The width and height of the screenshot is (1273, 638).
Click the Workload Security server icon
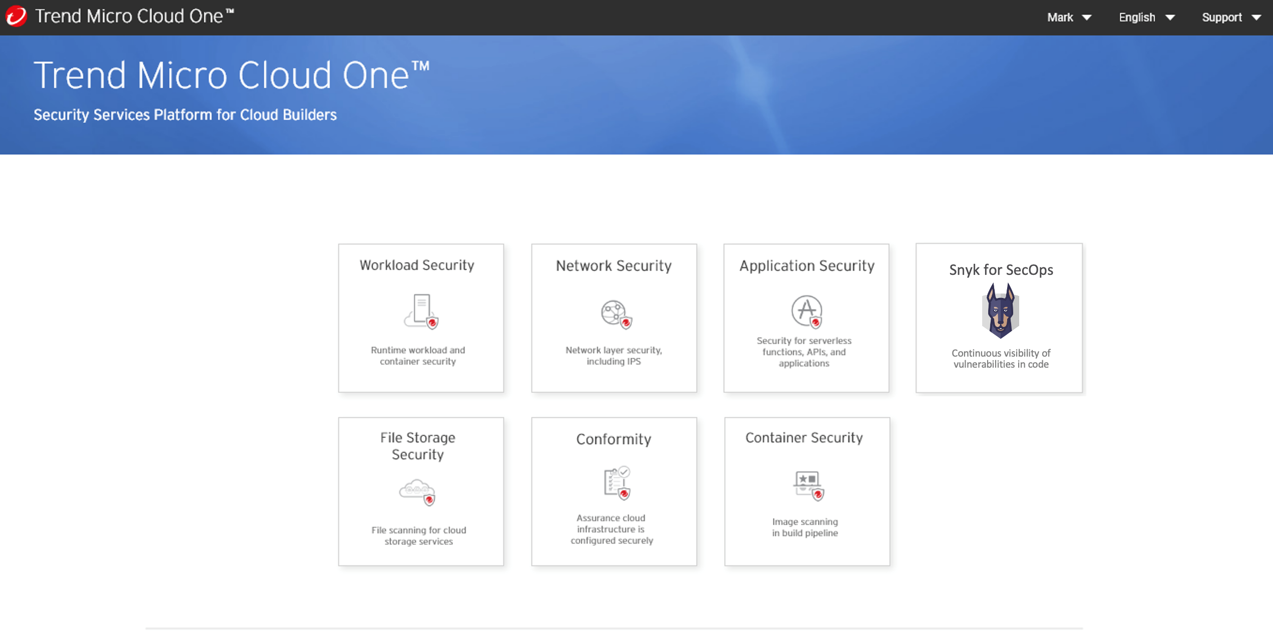point(421,311)
